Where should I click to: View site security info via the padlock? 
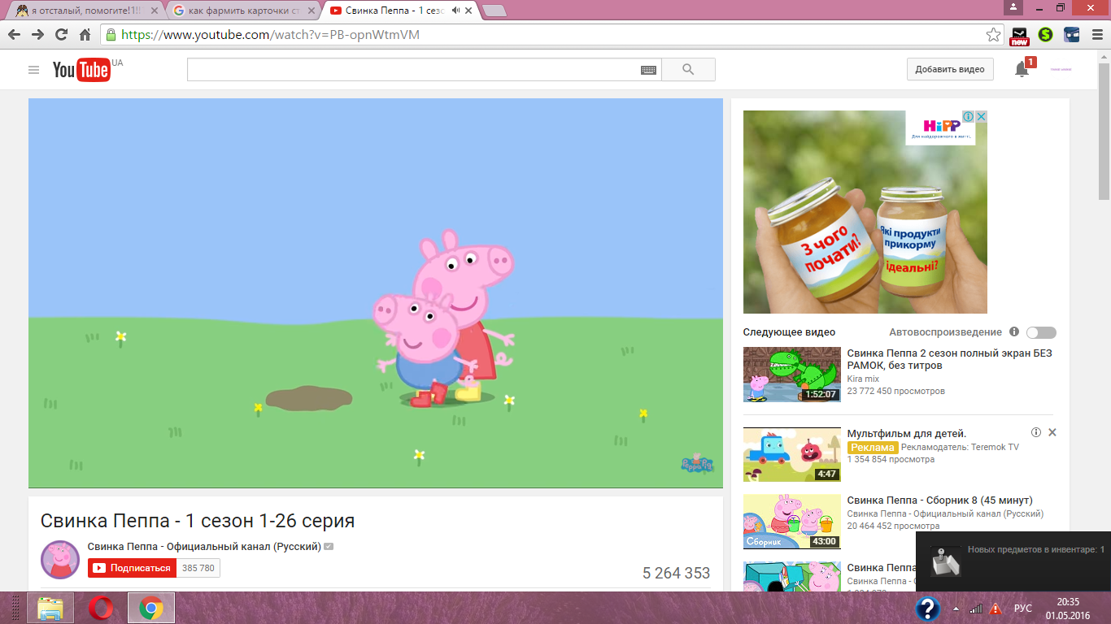(x=111, y=35)
